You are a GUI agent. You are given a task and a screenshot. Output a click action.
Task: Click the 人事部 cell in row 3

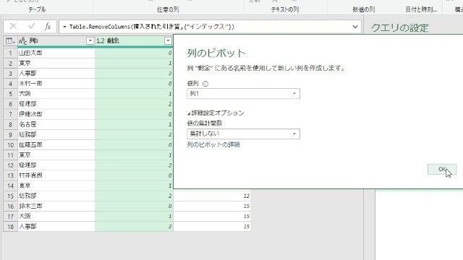pyautogui.click(x=56, y=74)
